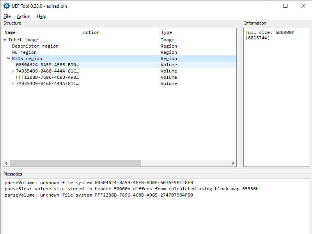Select volume 00504624-8A59-4EEB-BD0
The image size is (312, 234).
point(120,65)
